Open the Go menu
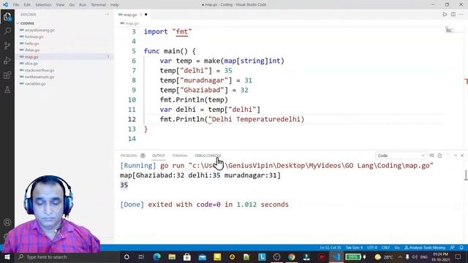Screen dimensions: 468x263 72,4
